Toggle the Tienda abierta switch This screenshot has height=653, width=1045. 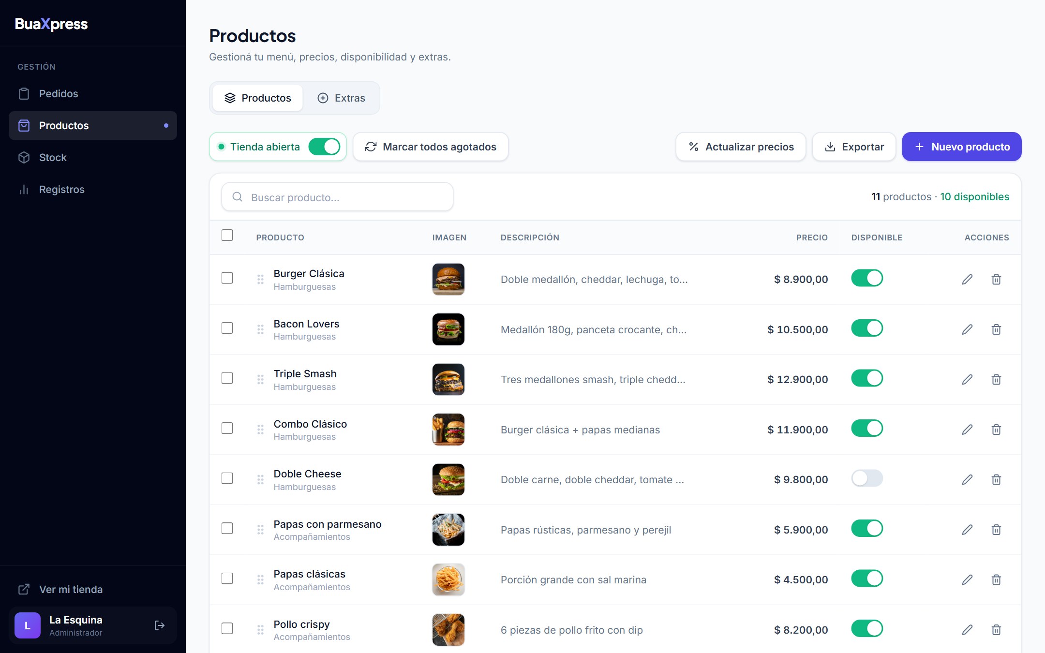coord(324,147)
